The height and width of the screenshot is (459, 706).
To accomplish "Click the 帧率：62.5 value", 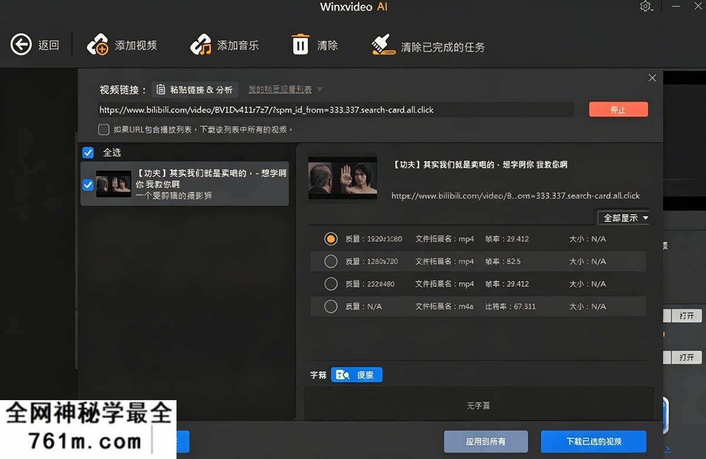I will (503, 261).
